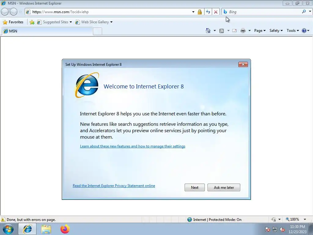Click the Help question mark icon

tap(304, 31)
